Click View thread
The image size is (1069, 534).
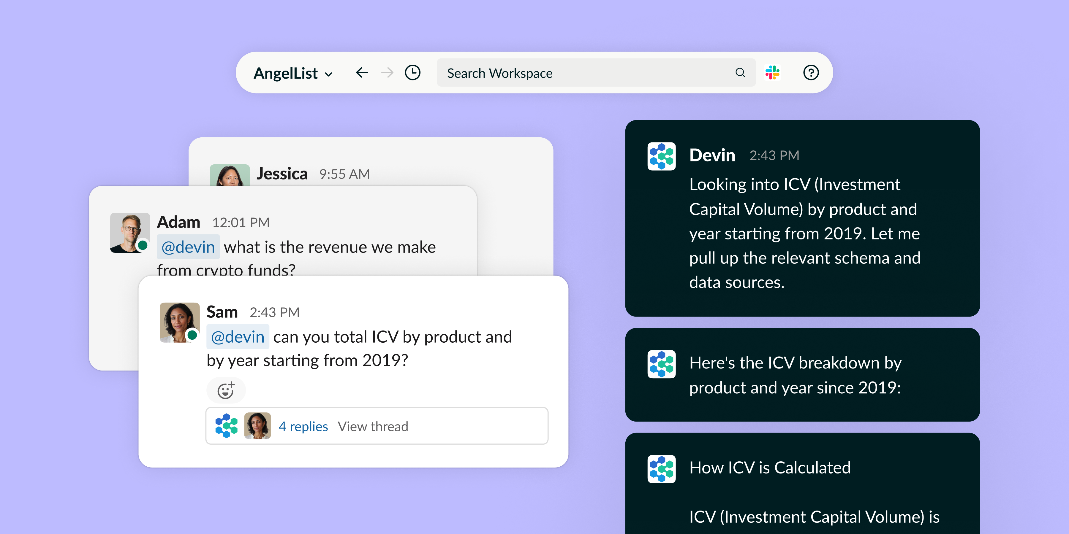pyautogui.click(x=373, y=426)
